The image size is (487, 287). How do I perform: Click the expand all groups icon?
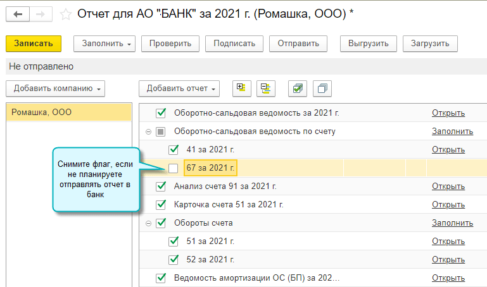click(241, 89)
